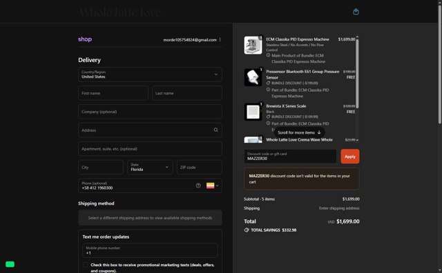This screenshot has height=273, width=442.
Task: Click the Brewista X Series Scale thumbnail
Action: 253,112
